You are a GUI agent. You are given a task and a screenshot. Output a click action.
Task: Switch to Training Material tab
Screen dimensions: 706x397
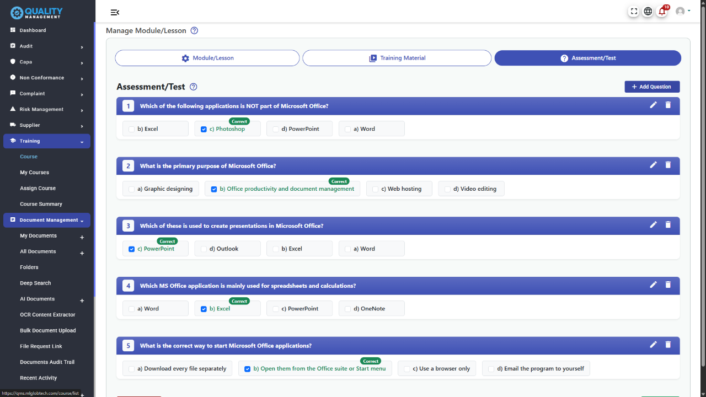(397, 58)
